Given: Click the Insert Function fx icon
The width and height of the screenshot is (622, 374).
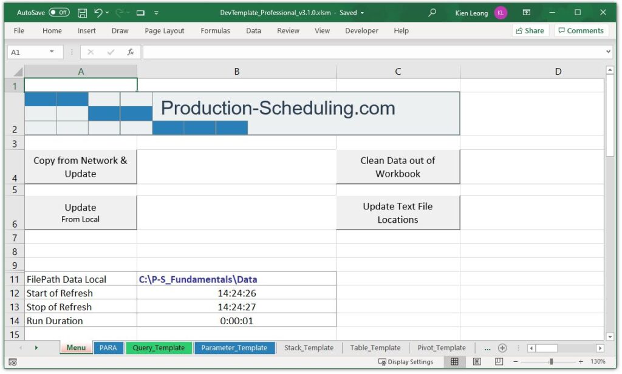Looking at the screenshot, I should (x=131, y=52).
